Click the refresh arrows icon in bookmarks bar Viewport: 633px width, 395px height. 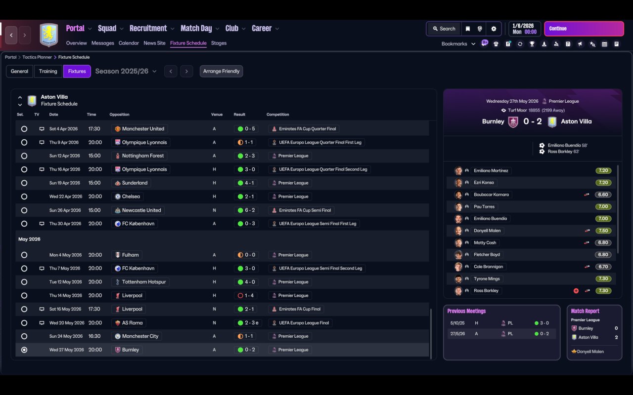520,44
